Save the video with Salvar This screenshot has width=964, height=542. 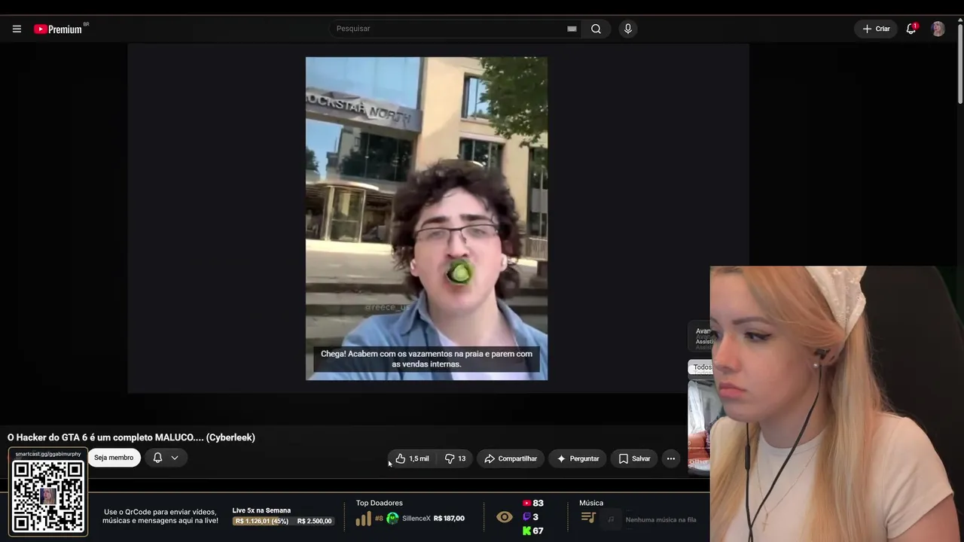634,458
